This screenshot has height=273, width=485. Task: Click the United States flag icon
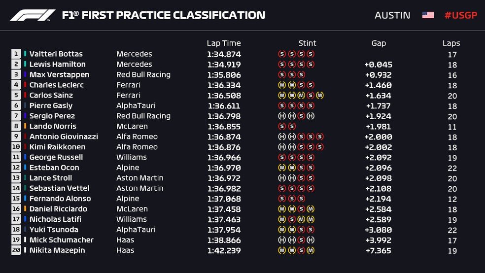coord(428,15)
